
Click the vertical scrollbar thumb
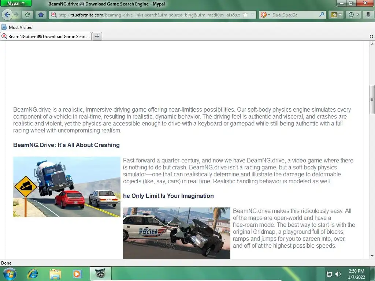coord(372,100)
